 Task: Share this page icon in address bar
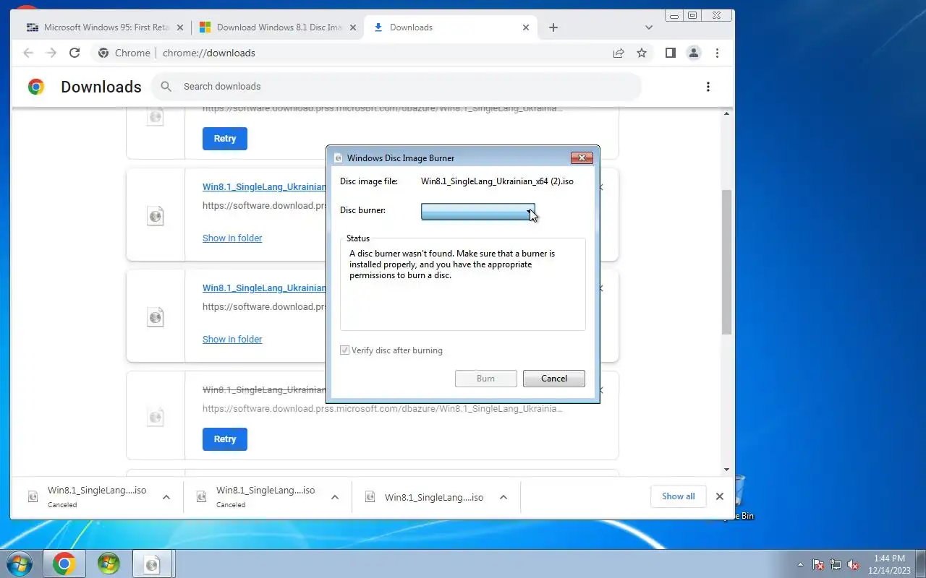[x=619, y=53]
